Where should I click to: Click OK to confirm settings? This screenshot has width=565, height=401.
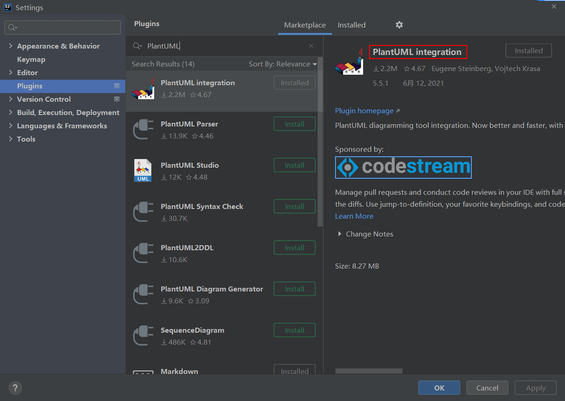[x=439, y=388]
